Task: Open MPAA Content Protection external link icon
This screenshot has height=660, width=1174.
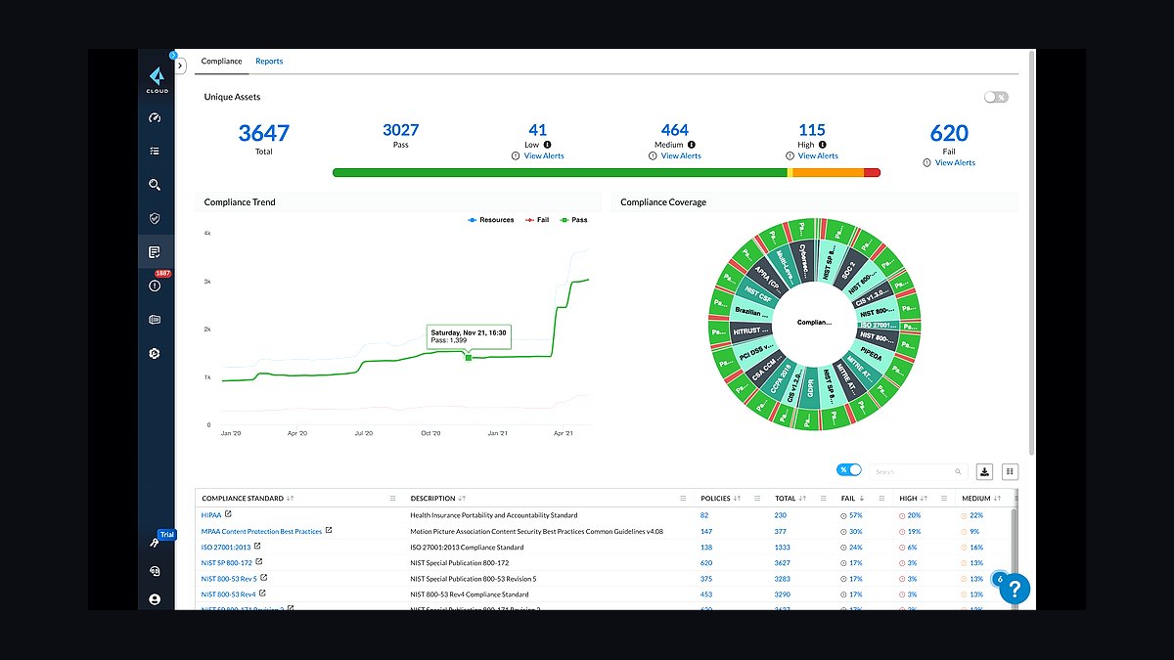Action: tap(329, 530)
